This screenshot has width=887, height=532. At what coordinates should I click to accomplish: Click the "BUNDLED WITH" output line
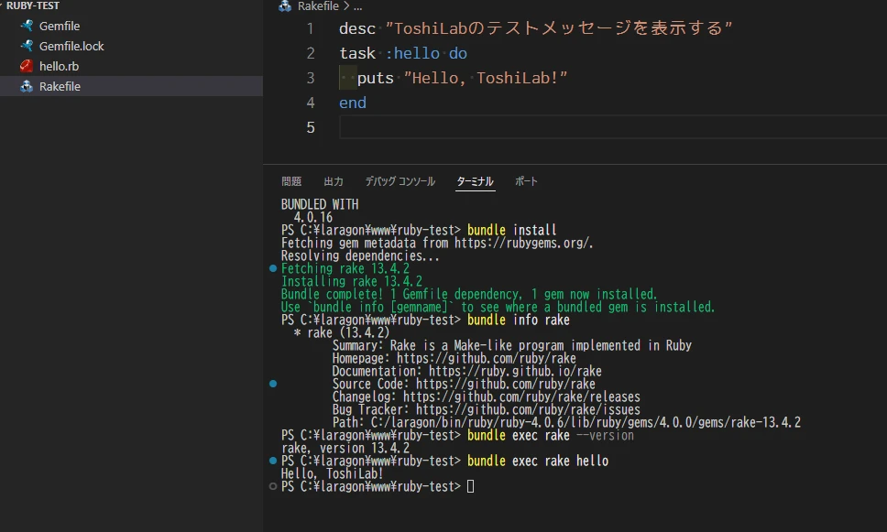click(320, 205)
